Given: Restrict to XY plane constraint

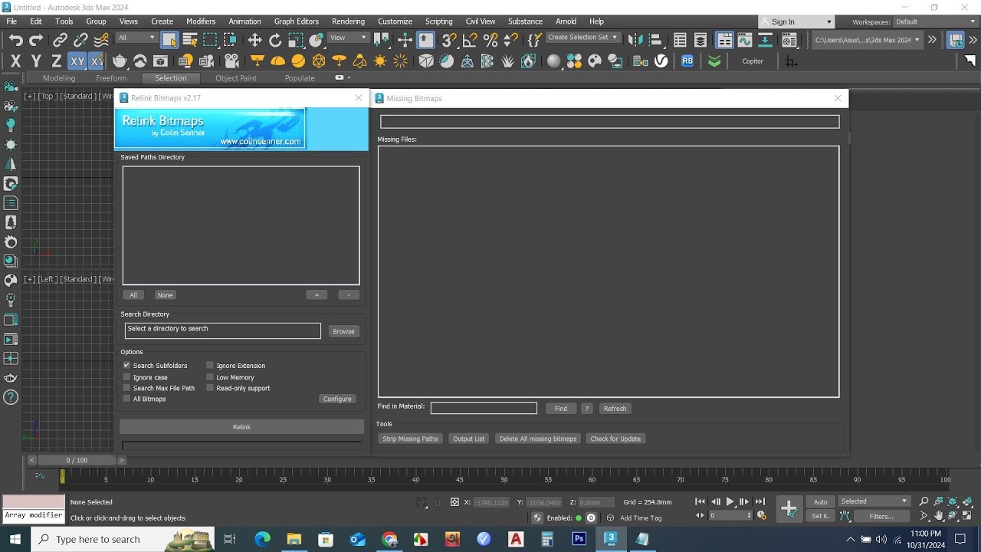Looking at the screenshot, I should 77,61.
